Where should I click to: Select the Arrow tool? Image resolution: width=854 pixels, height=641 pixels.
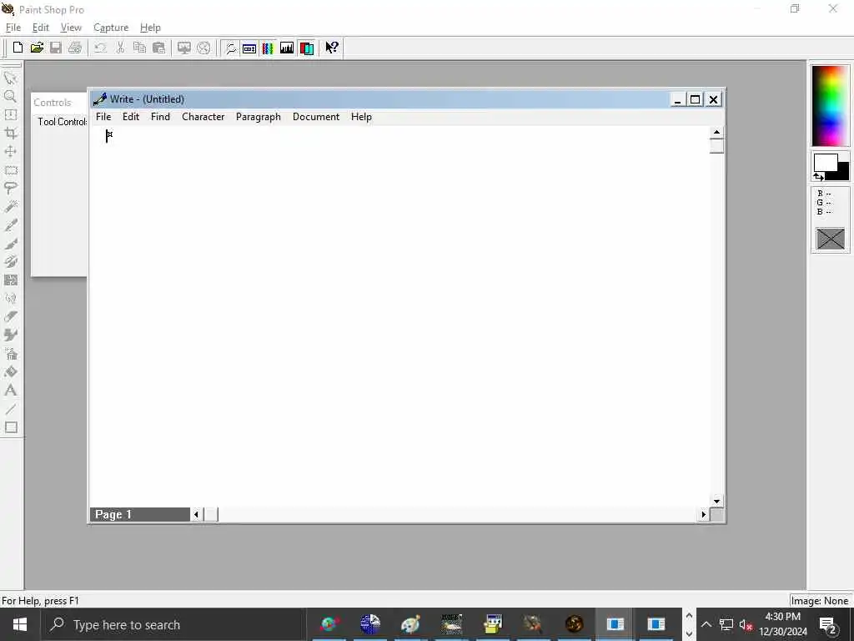(x=10, y=78)
